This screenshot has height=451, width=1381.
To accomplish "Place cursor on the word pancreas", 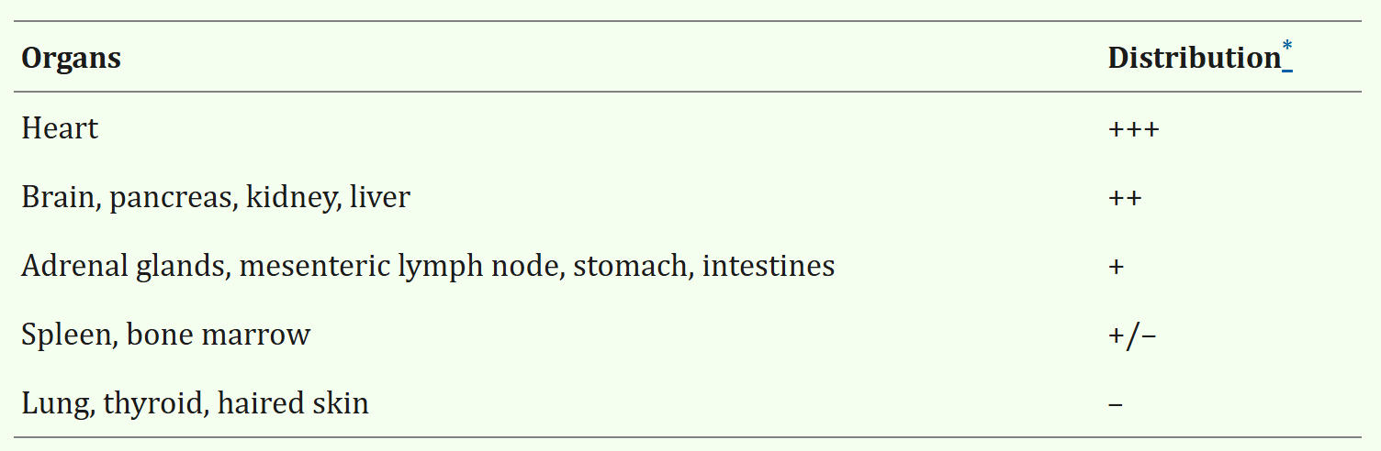I will coord(174,199).
